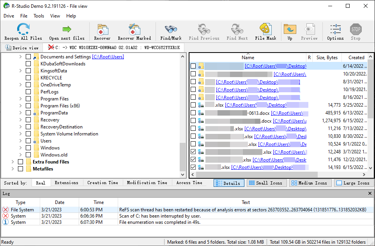The image size is (375, 246).
Task: Tick the checkbox for Extra Found Files
Action: [x=21, y=162]
